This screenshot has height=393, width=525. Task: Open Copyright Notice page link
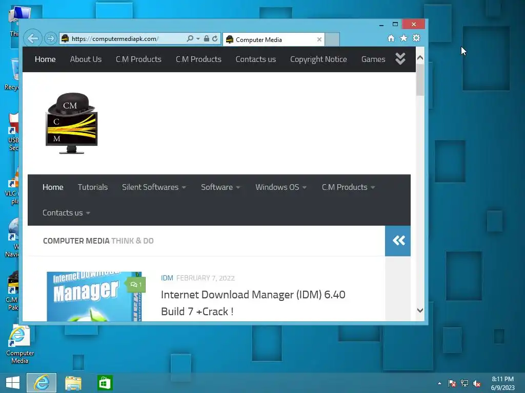(x=318, y=59)
